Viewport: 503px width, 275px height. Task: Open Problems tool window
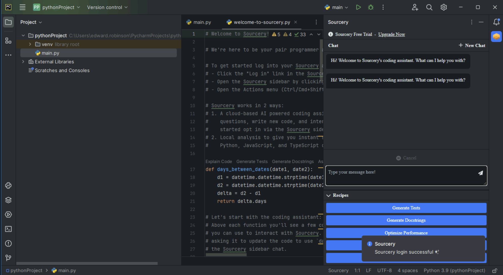8,244
